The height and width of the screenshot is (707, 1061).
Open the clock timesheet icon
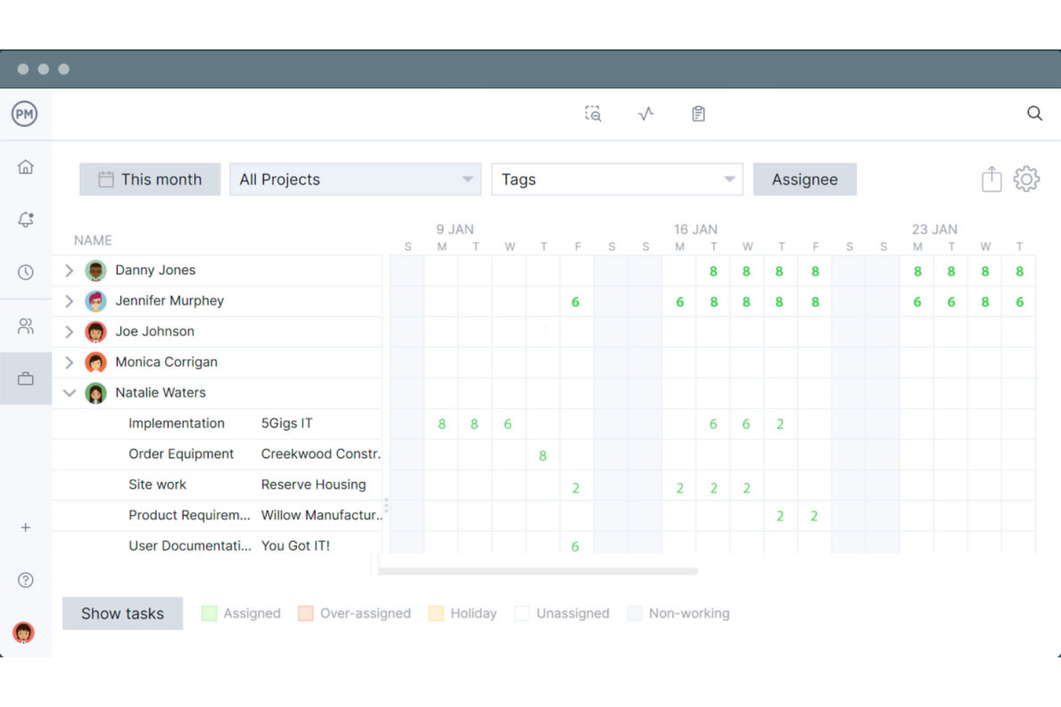click(26, 272)
